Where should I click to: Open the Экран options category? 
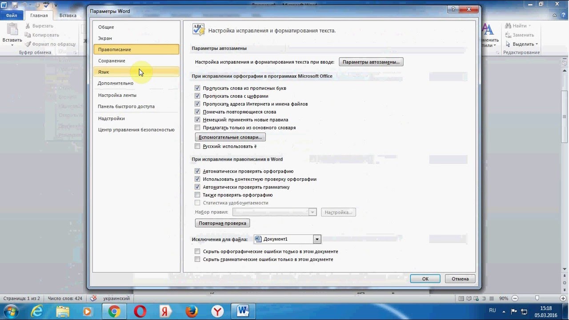click(136, 38)
